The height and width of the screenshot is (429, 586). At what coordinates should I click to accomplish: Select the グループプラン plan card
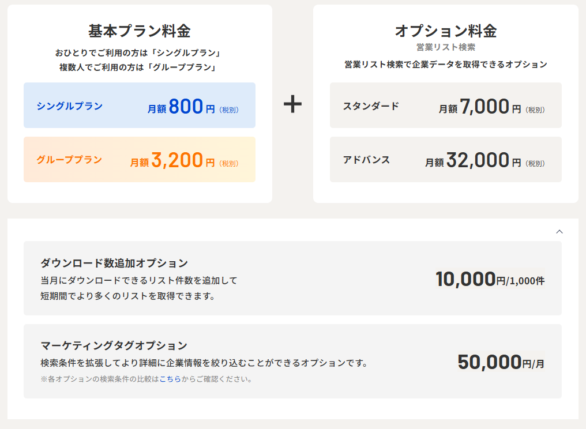click(x=139, y=159)
